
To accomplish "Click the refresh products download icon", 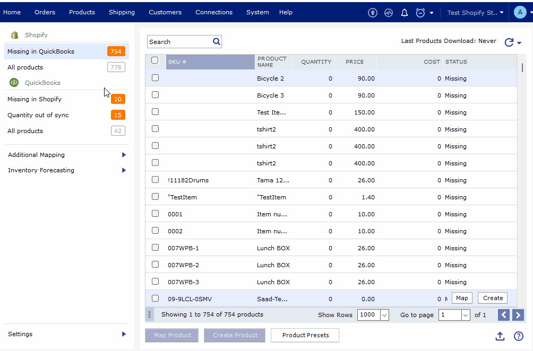I will tap(509, 42).
